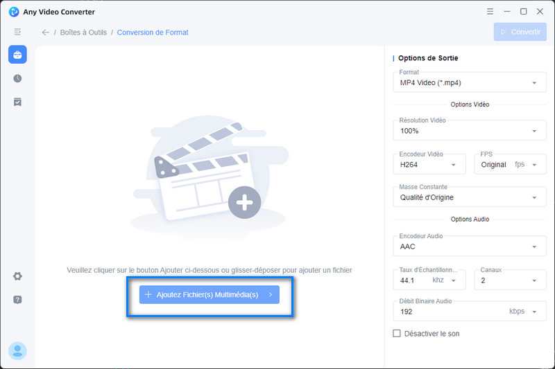Go to Boîtes à Outils breadcrumb
Screen dimensions: 555x369
[x=83, y=33]
